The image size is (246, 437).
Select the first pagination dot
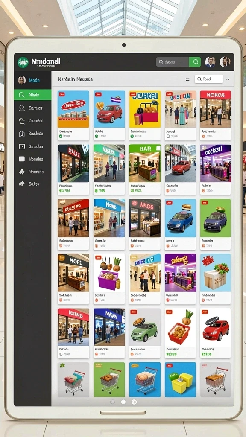click(113, 402)
